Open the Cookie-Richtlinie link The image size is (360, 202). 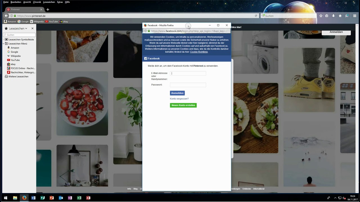point(199,52)
